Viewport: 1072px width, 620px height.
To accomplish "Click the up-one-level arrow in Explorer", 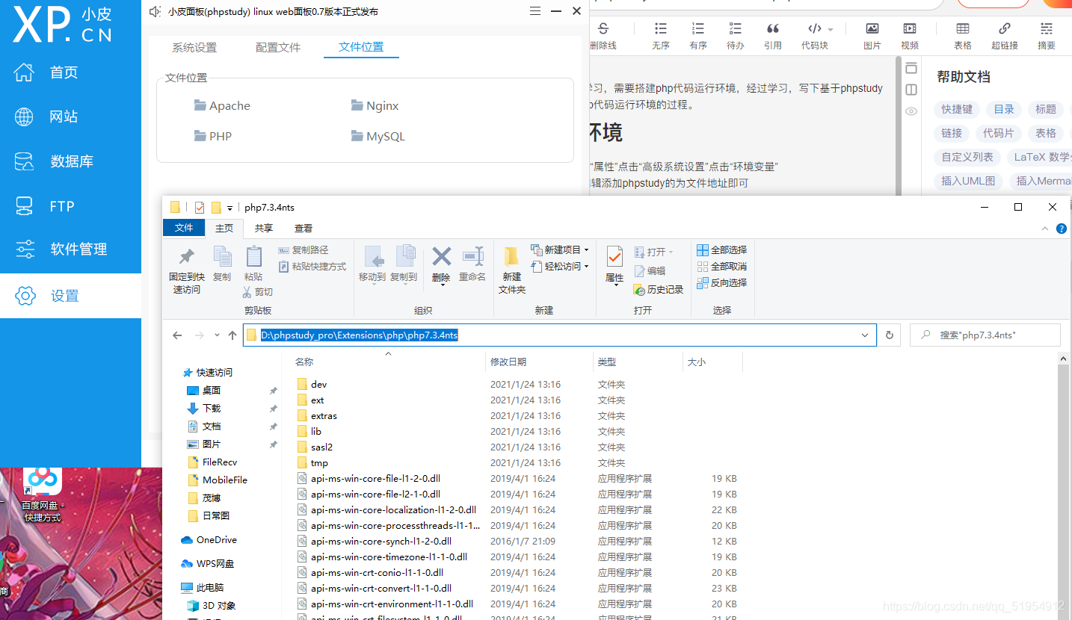I will pyautogui.click(x=232, y=335).
